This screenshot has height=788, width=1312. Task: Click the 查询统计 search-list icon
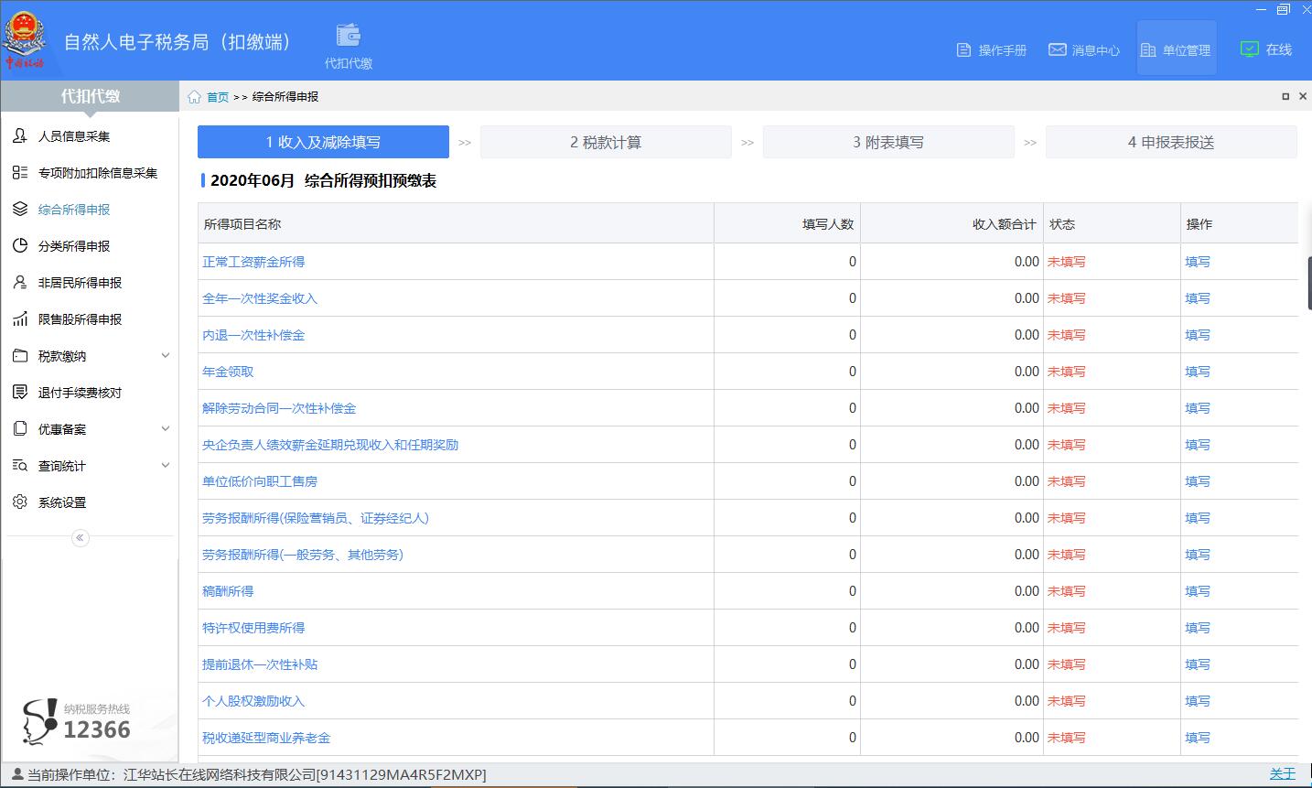coord(20,465)
